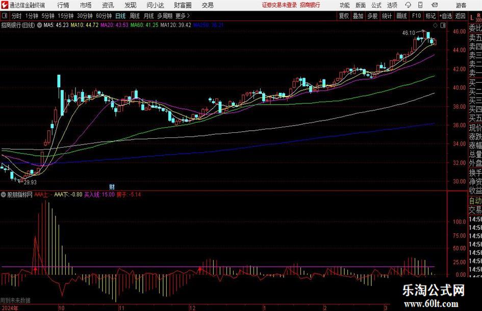
Task: Switch to the 5分钟 period tab
Action: pyautogui.click(x=48, y=16)
